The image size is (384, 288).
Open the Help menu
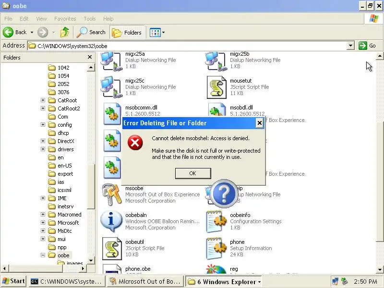tap(108, 19)
